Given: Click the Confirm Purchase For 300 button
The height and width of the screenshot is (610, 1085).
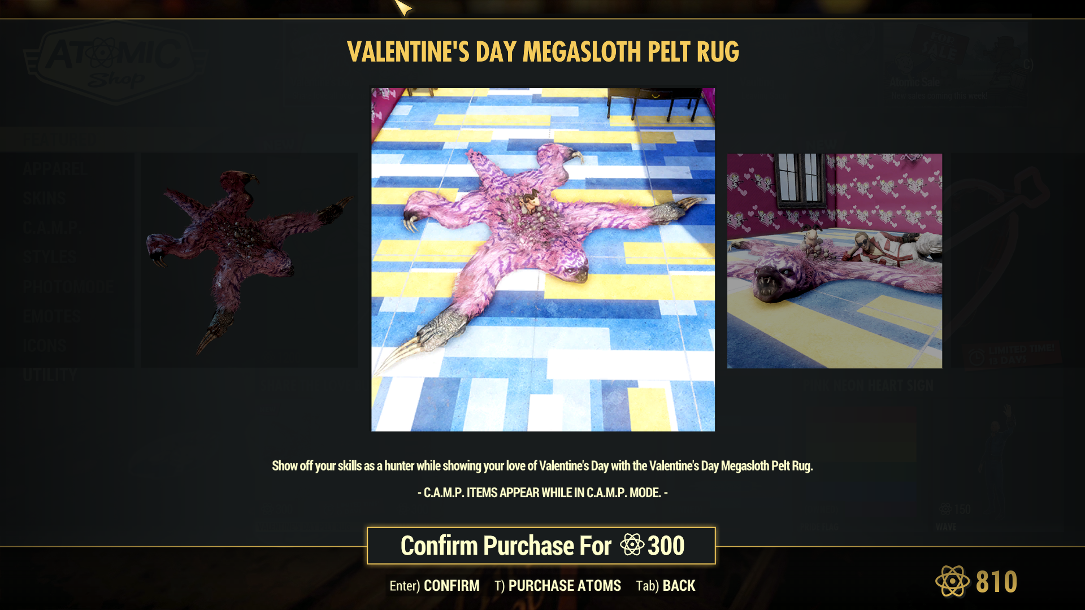Looking at the screenshot, I should pyautogui.click(x=541, y=546).
